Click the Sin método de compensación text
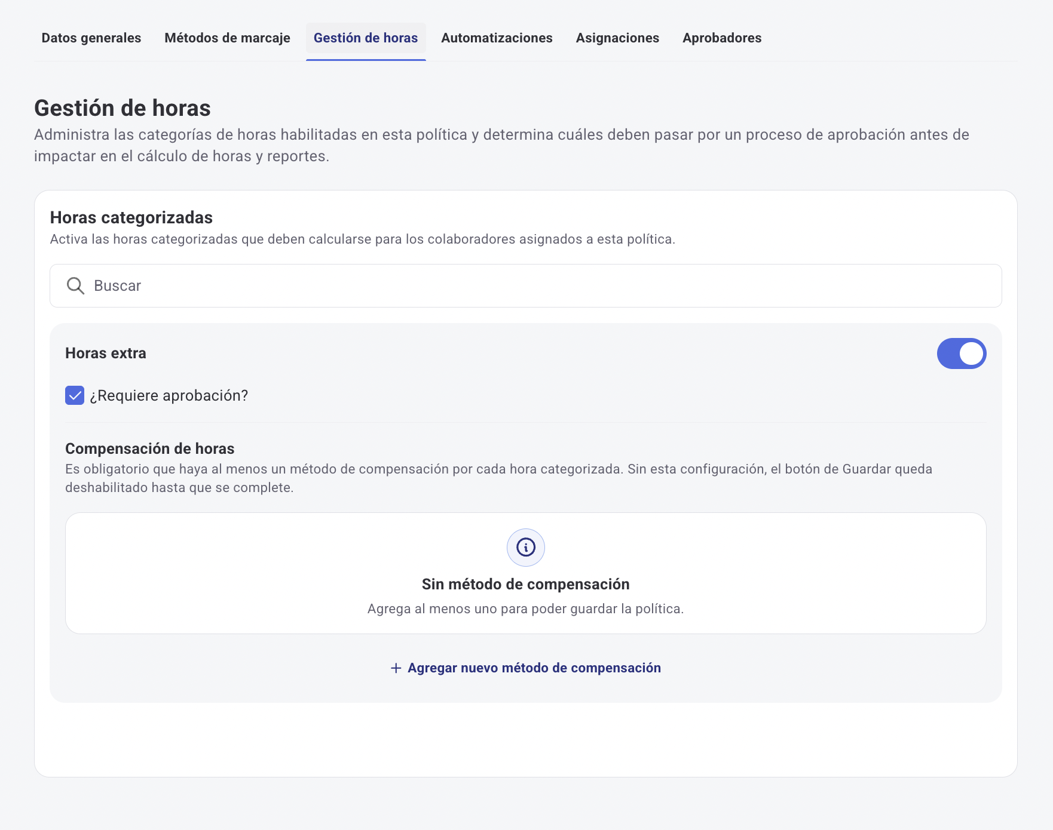 click(526, 584)
